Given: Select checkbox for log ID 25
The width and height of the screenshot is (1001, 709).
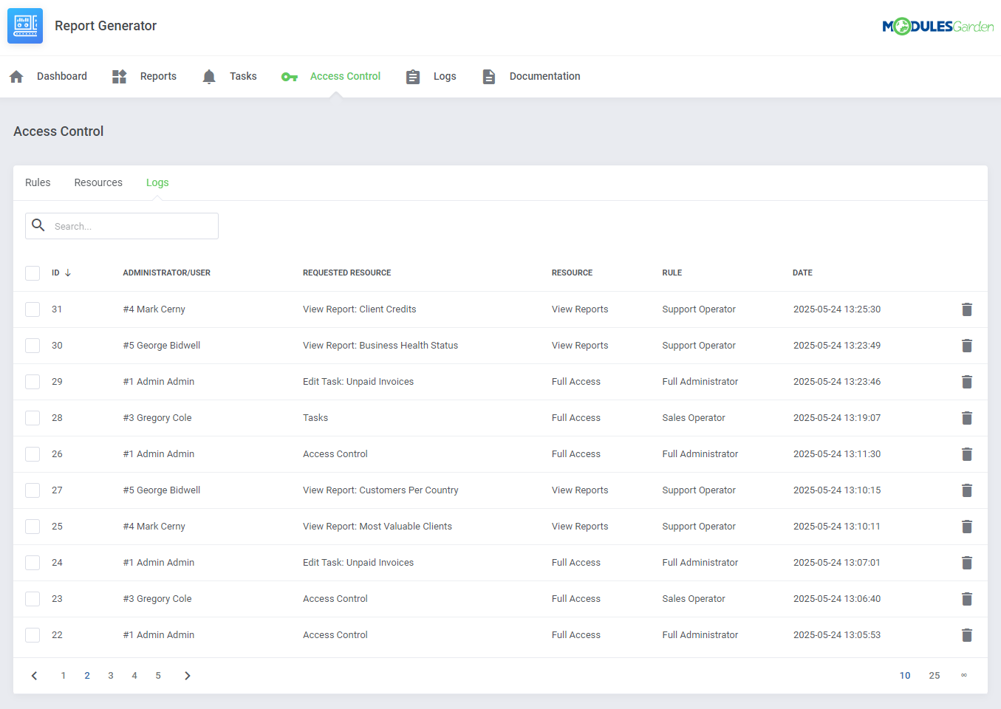Looking at the screenshot, I should click(x=33, y=527).
